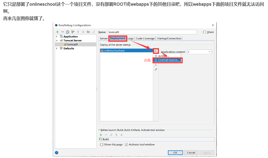268x158 pixels.
Task: Check the Show this page option
Action: coord(102,145)
